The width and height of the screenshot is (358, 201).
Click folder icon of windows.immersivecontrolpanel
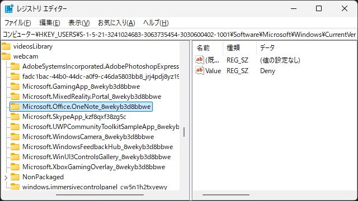pos(15,186)
